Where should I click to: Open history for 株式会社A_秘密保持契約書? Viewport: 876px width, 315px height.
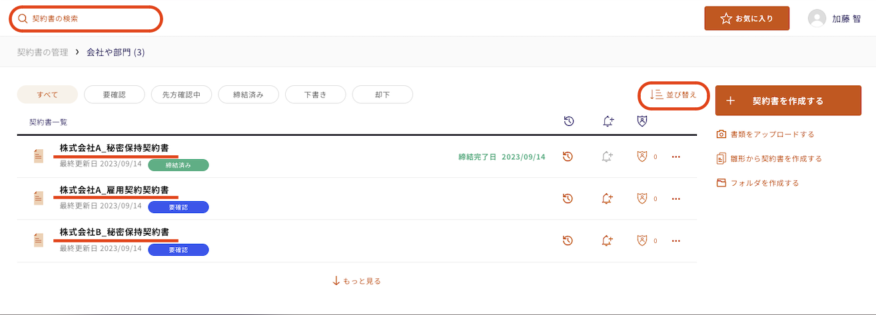click(568, 157)
